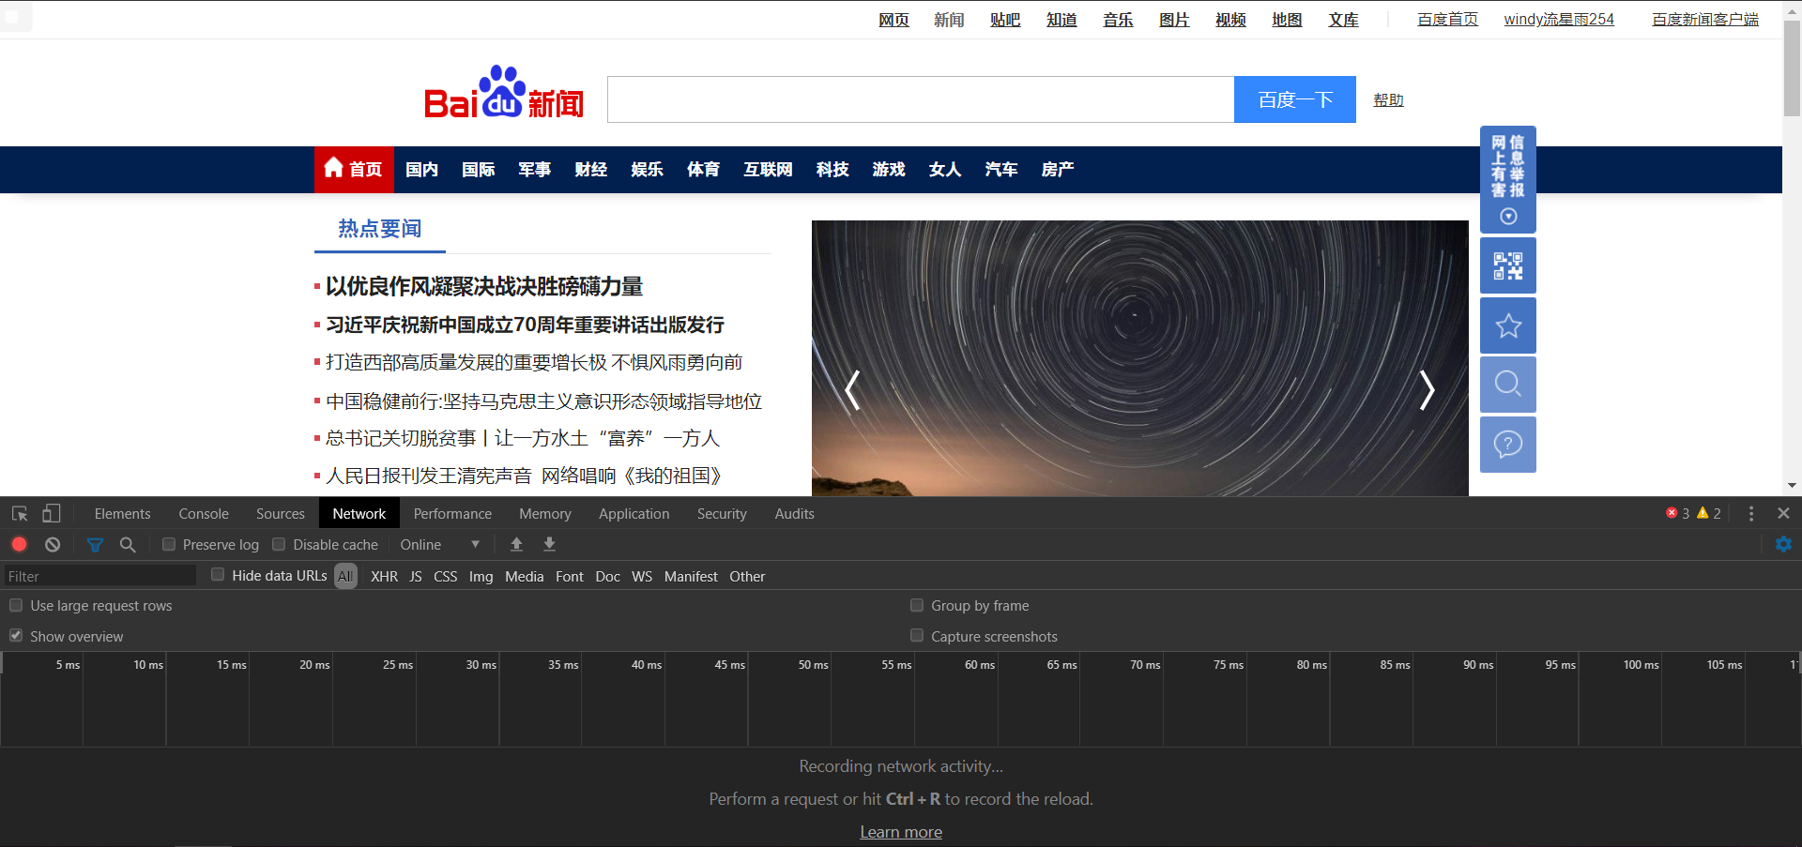Follow the Learn more link

901,832
